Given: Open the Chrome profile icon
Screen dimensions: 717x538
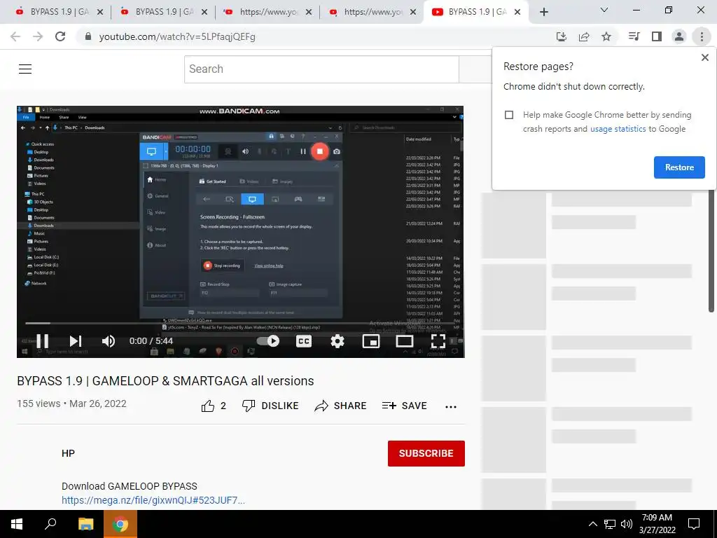Looking at the screenshot, I should (x=679, y=36).
